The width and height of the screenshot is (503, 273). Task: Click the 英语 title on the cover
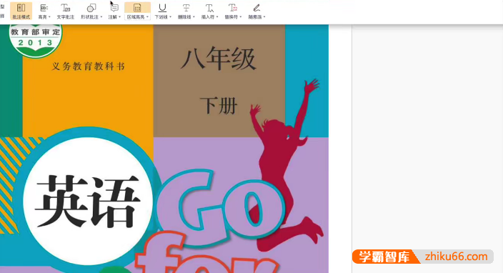(x=87, y=201)
